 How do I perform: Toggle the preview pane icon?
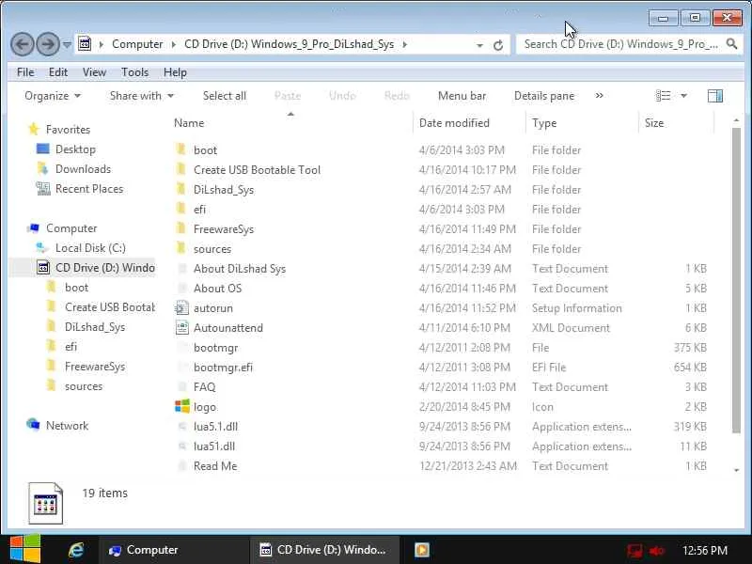[x=715, y=96]
